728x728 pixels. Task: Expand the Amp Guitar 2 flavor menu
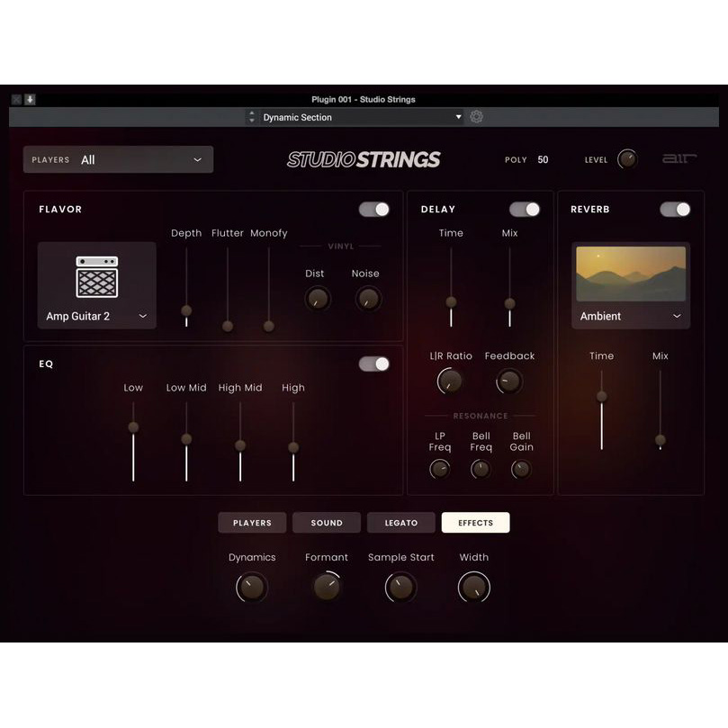point(97,316)
